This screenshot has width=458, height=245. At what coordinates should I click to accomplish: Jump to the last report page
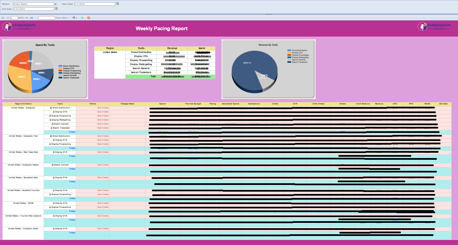click(32, 18)
